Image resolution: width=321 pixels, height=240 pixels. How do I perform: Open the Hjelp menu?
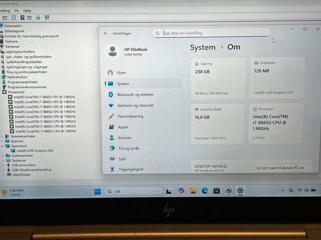(x=27, y=11)
